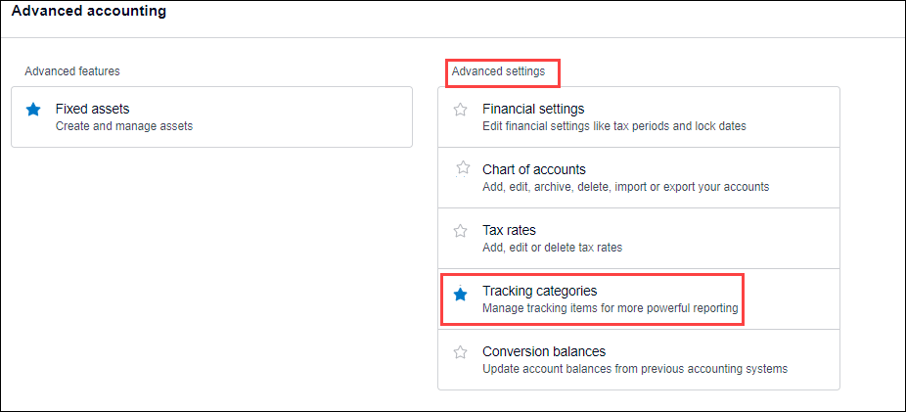
Task: Remove the Tracking categories blue star
Action: coord(460,295)
